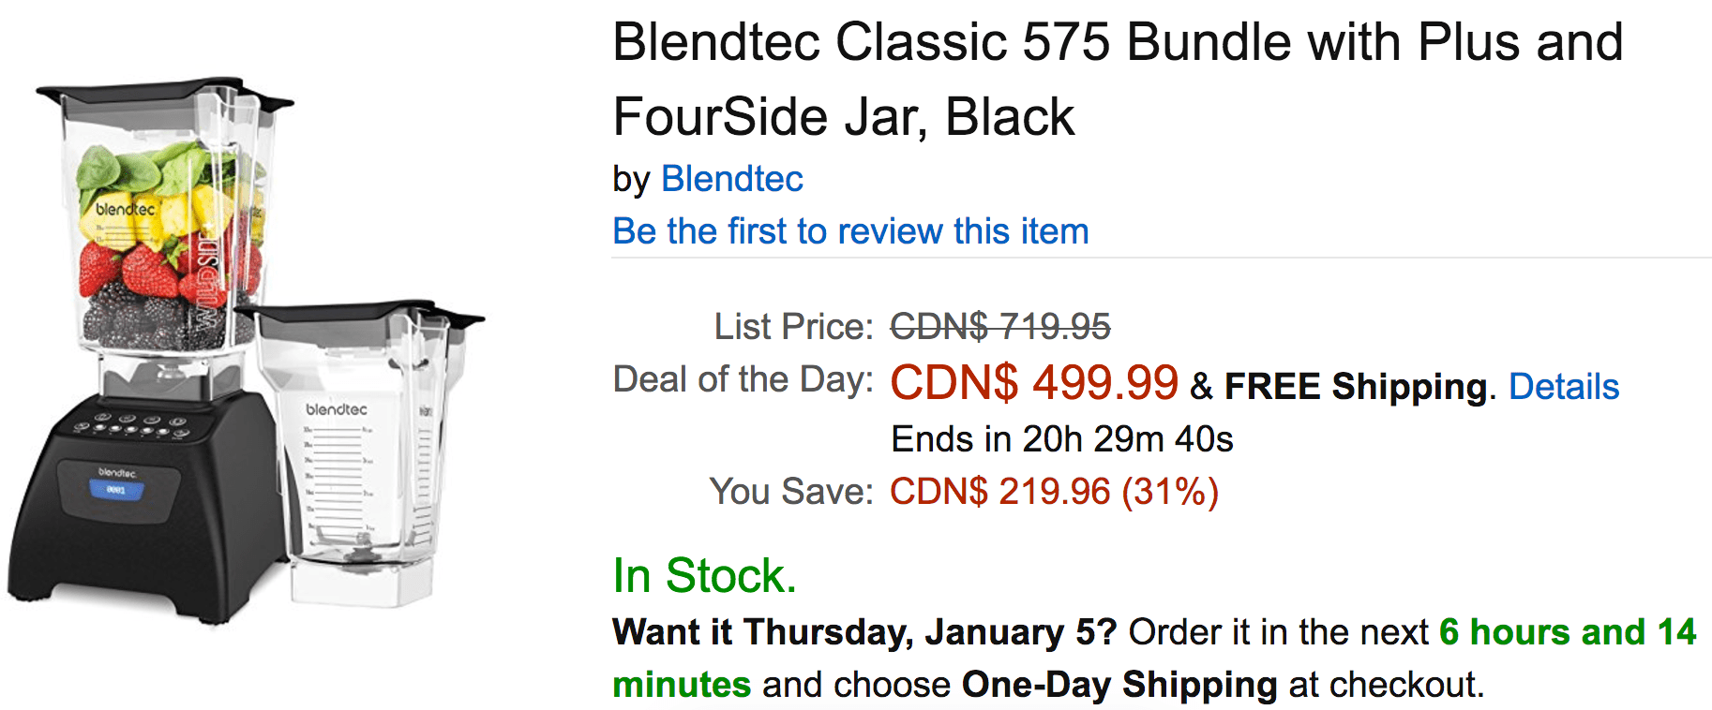The image size is (1712, 710).
Task: Click the 'In Stock.' availability text
Action: 704,575
